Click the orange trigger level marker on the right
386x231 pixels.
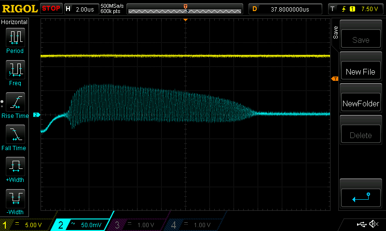335,79
